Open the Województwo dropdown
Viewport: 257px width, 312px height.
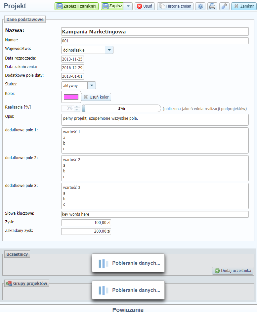109,50
